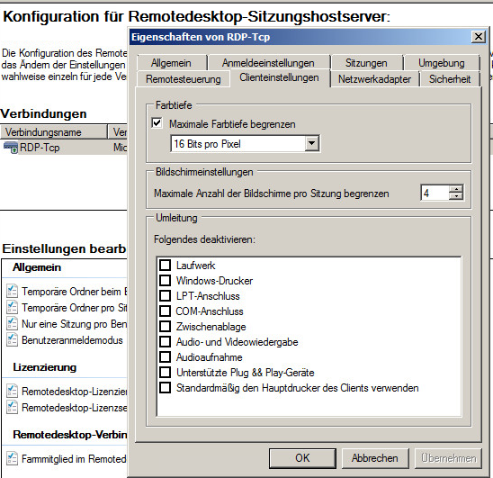Select the RDP-Tcp connection icon
Screen dimensions: 493x478
[11, 148]
